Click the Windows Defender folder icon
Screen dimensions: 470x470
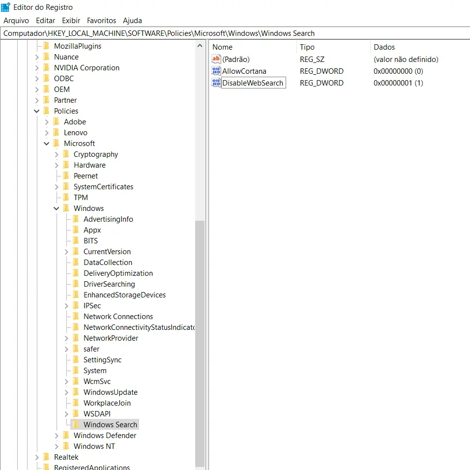pyautogui.click(x=66, y=435)
